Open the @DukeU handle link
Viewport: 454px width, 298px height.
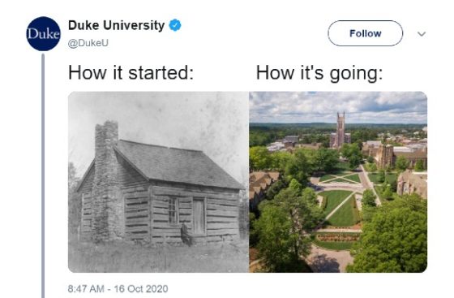pos(88,43)
